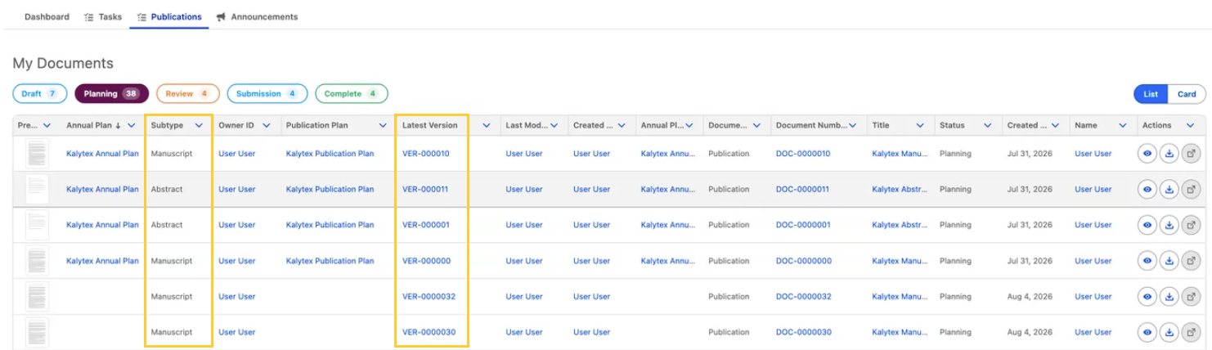Open Kalytex Publication Plan link in VER-000000 row

click(330, 261)
